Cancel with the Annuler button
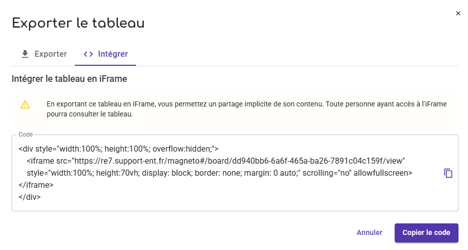Image resolution: width=468 pixels, height=250 pixels. click(370, 233)
